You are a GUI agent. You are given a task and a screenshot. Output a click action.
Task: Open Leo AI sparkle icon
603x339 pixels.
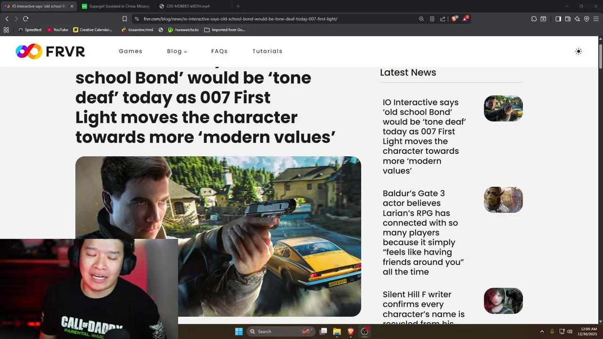[x=577, y=19]
